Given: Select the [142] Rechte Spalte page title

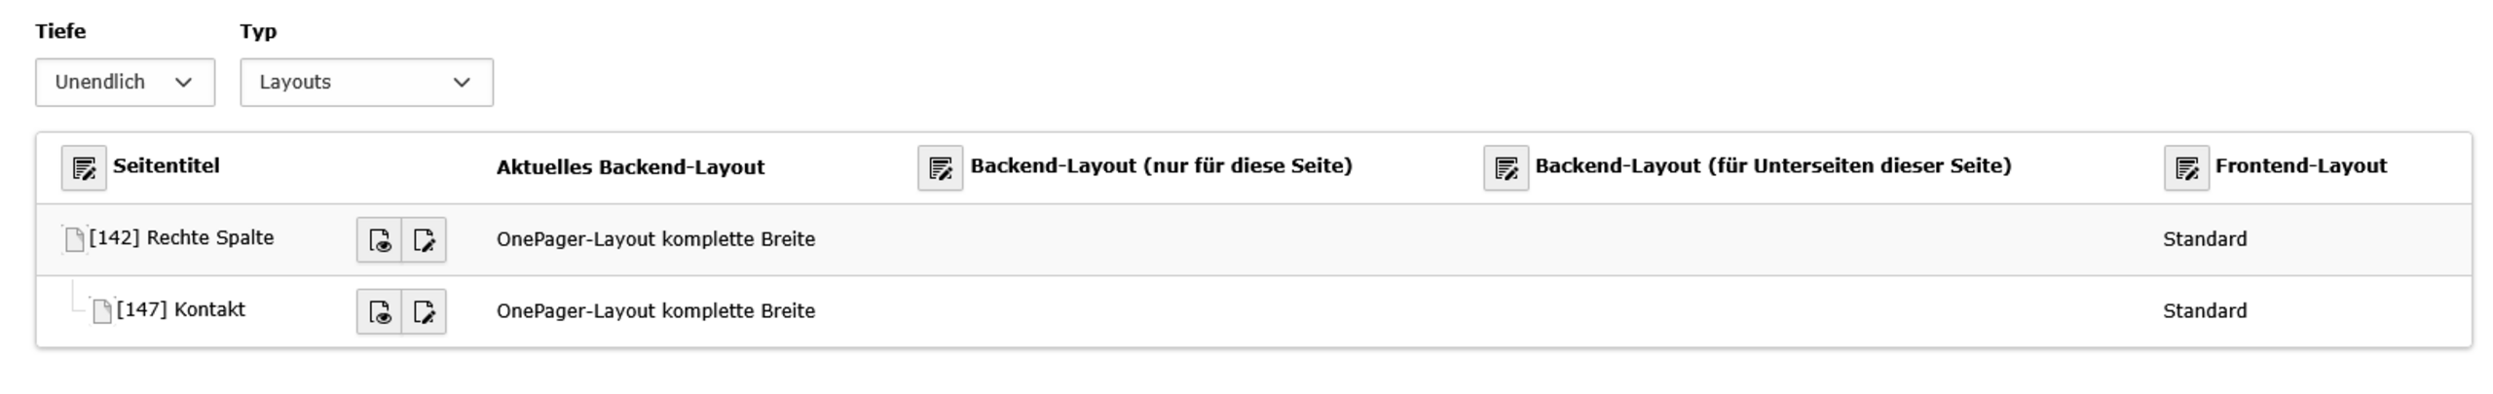Looking at the screenshot, I should point(181,238).
